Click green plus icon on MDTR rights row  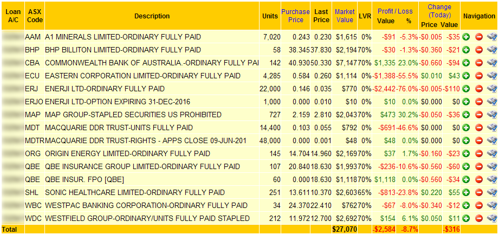click(466, 140)
